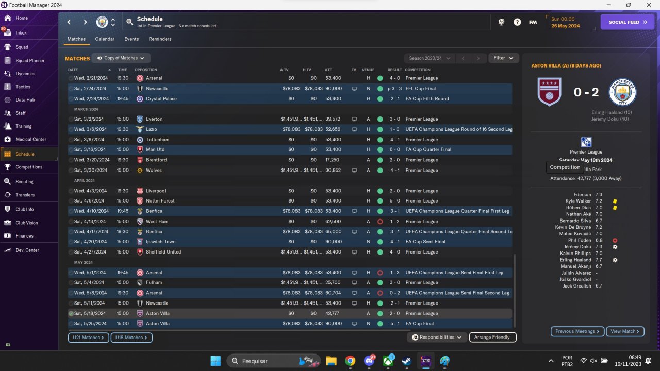
Task: Switch to the Matches tab
Action: 76,39
